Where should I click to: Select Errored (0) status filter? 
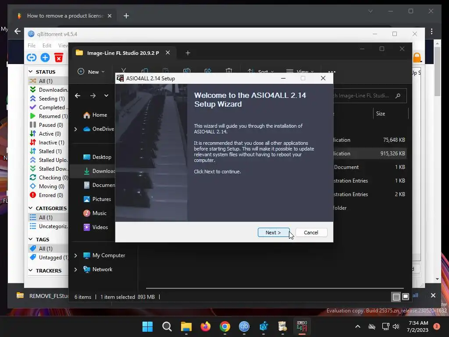[48, 195]
